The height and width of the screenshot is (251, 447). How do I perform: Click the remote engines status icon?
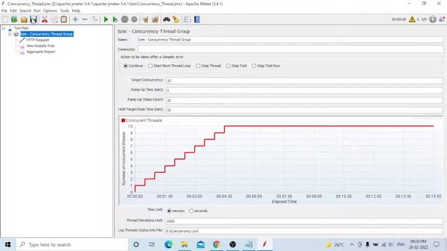coord(433,20)
